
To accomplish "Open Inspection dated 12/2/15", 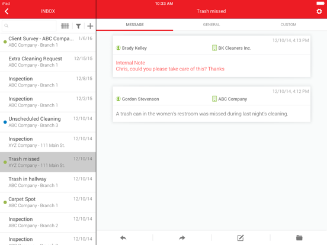I will (48, 102).
